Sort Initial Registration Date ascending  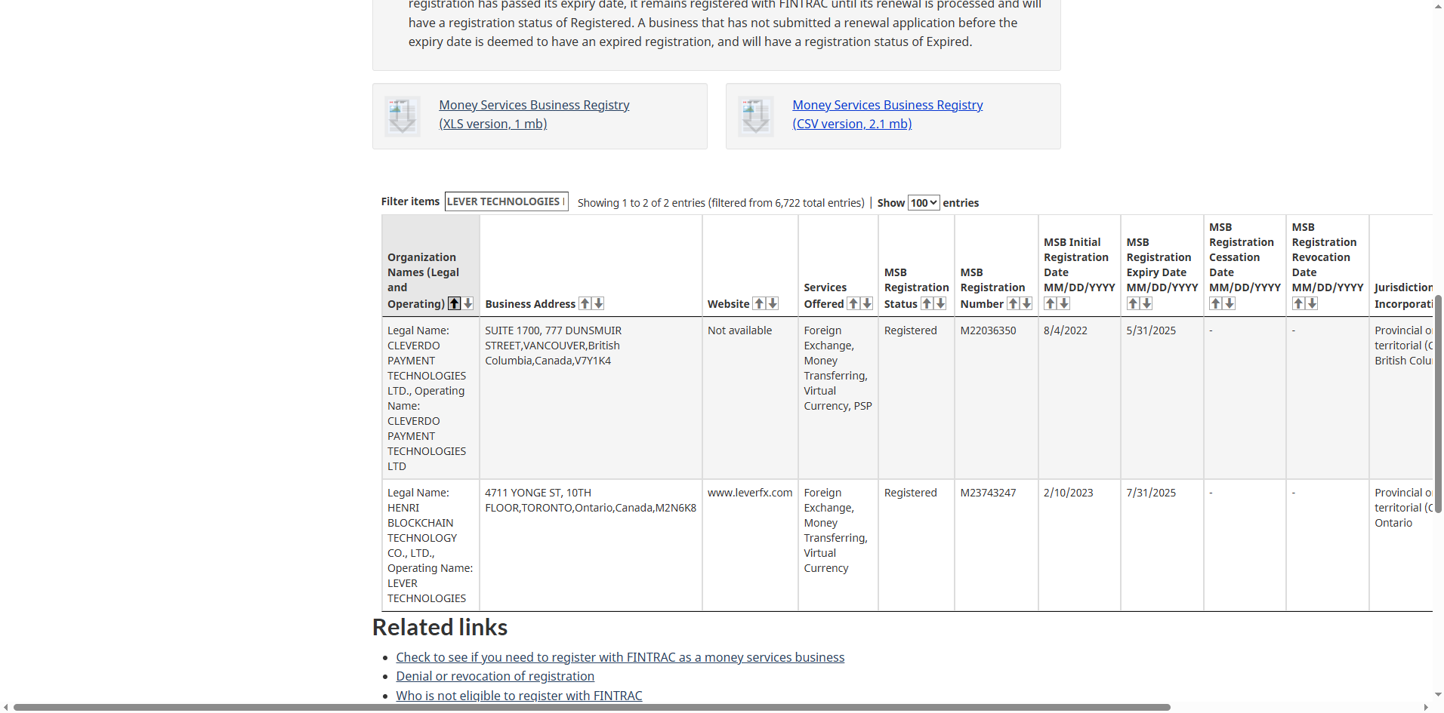1051,303
